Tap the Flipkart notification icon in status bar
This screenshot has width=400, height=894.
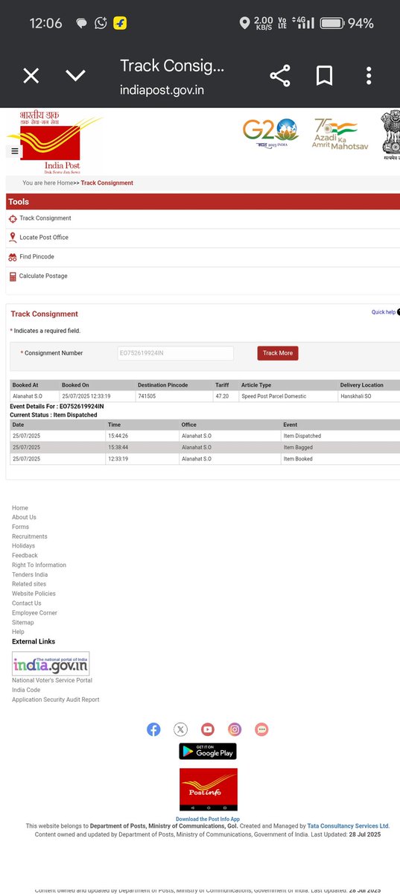click(120, 23)
